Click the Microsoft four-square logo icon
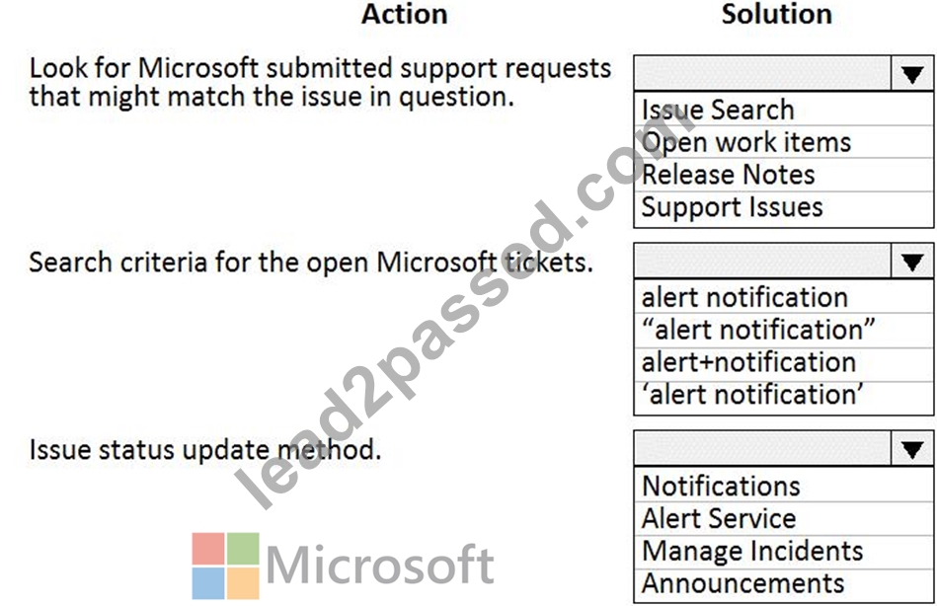This screenshot has height=606, width=937. point(226,566)
